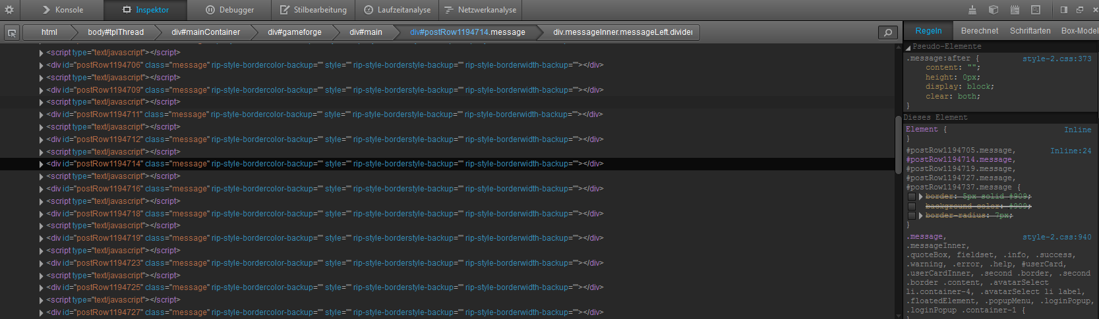
Task: Select div#main breadcrumb
Action: 366,32
